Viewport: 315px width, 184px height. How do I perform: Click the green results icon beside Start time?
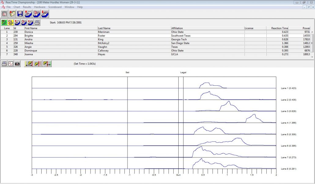point(4,22)
